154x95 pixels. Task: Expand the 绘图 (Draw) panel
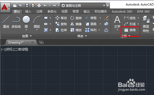[x=27, y=36]
